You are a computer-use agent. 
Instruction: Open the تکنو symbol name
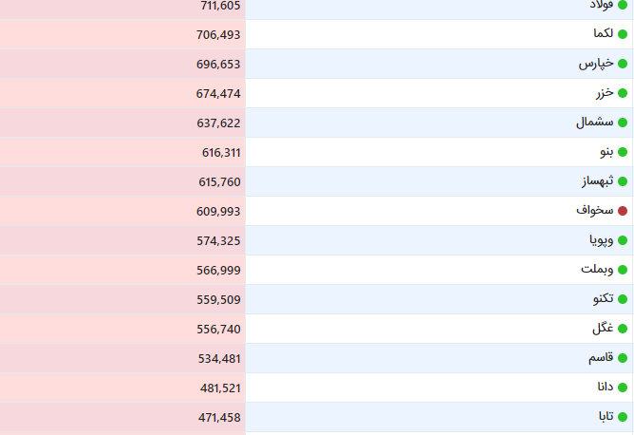(x=604, y=298)
